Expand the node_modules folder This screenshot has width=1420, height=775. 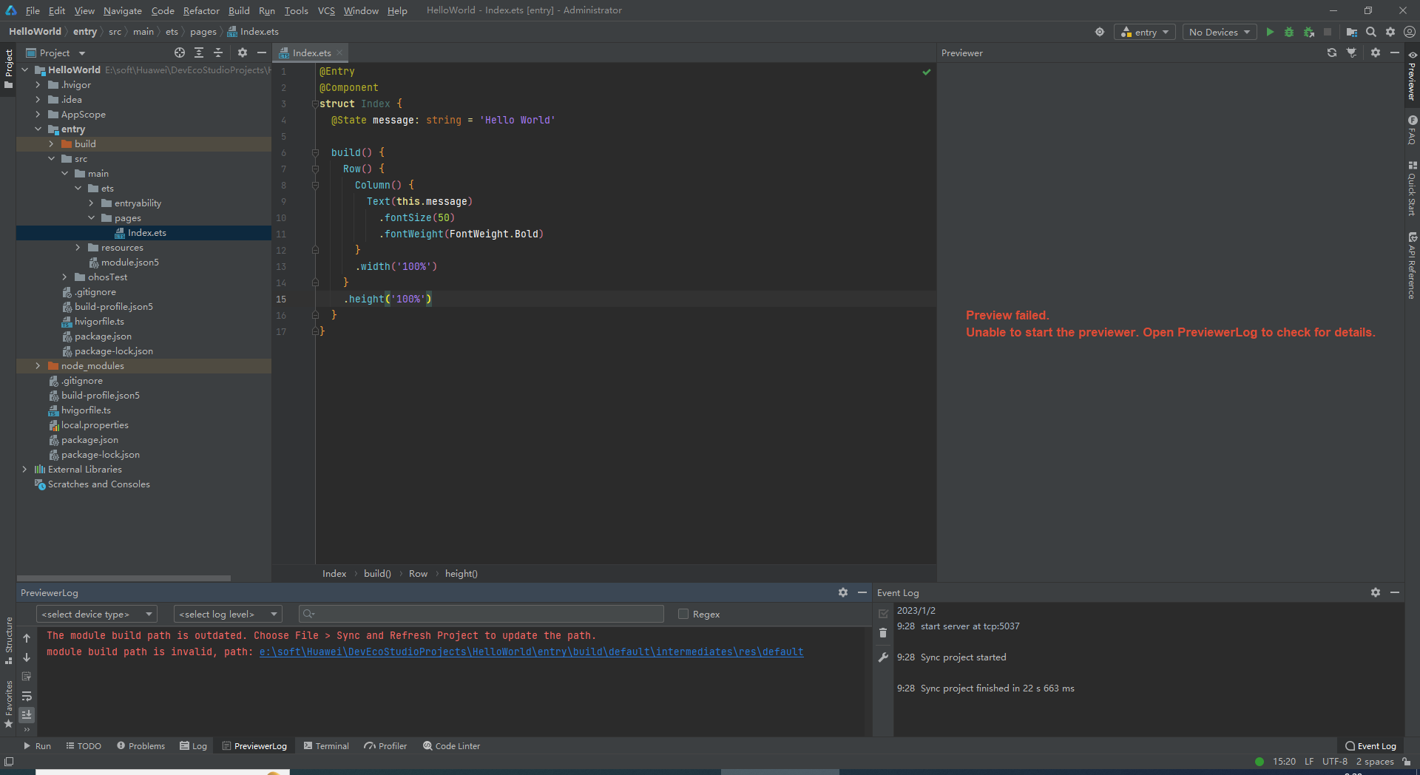38,366
